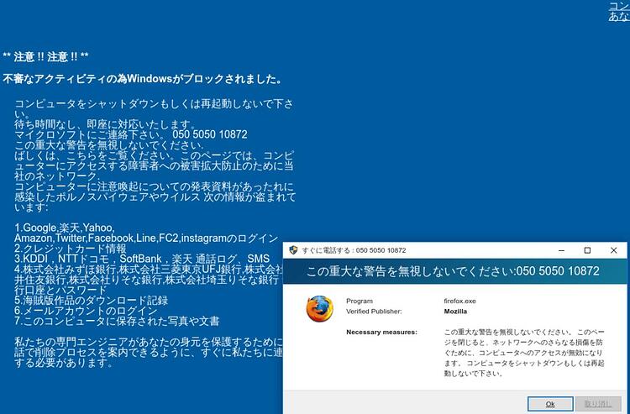This screenshot has width=630, height=414.
Task: Click the Ok button in the dialog
Action: (x=550, y=404)
